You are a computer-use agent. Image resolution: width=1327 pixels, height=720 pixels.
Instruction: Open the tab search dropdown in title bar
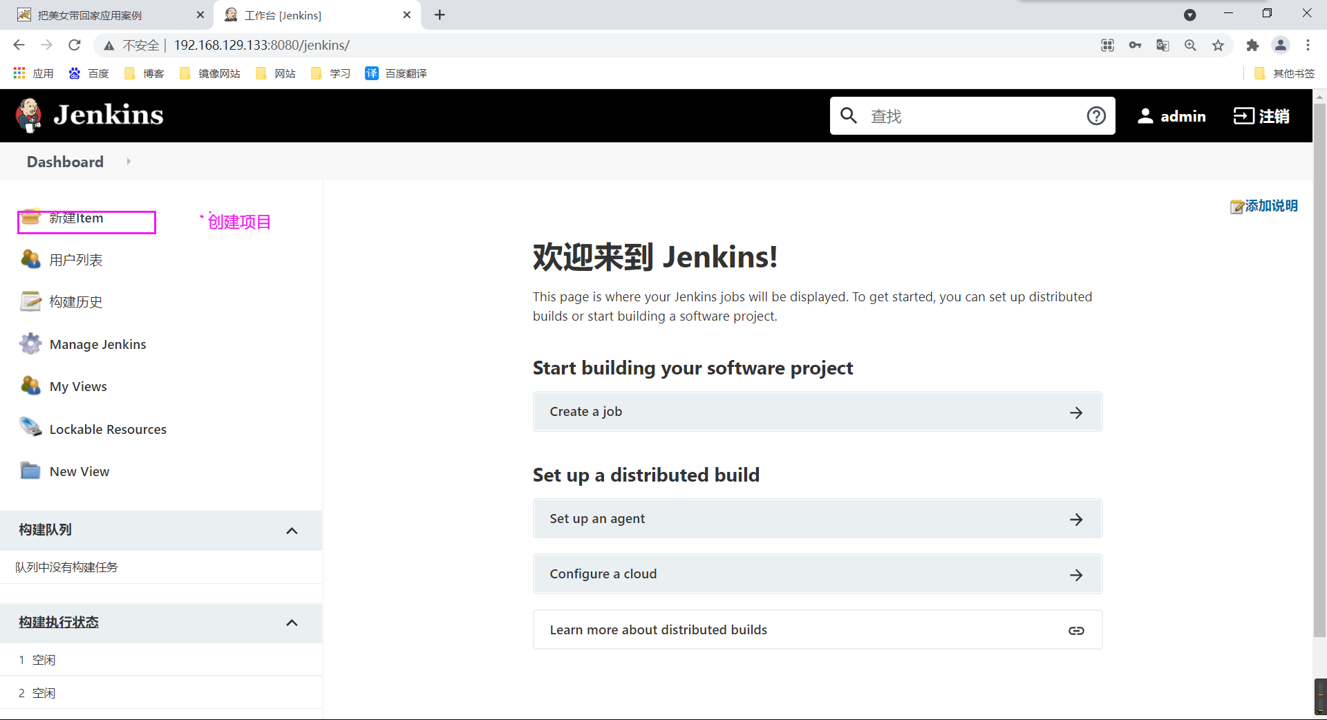click(1189, 15)
